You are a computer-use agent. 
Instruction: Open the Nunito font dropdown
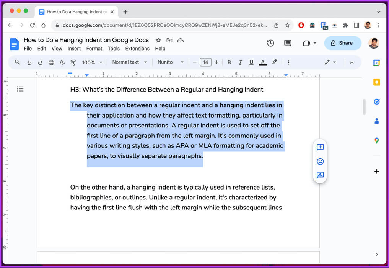(171, 62)
